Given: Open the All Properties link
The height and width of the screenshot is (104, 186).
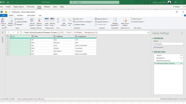Looking at the screenshot, I should point(158,47).
